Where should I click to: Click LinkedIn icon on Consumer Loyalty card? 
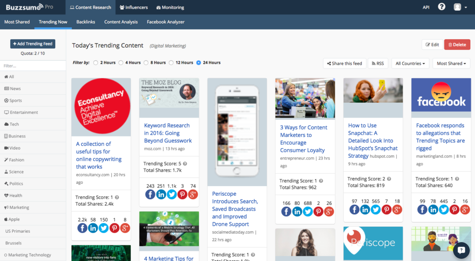pyautogui.click(x=297, y=211)
